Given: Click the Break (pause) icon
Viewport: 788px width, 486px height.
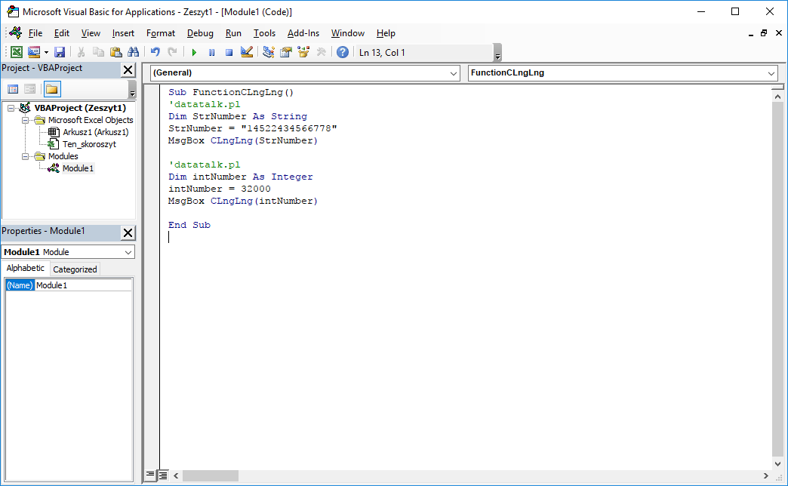Looking at the screenshot, I should pyautogui.click(x=211, y=51).
